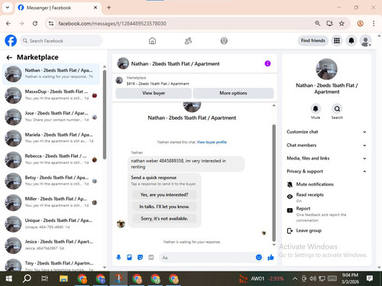Record a voice clip with microphone icon

point(118,258)
